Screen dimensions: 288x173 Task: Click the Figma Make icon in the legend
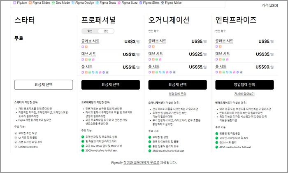pyautogui.click(x=163, y=3)
